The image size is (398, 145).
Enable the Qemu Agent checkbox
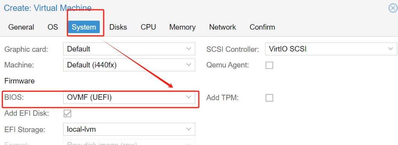click(x=269, y=65)
